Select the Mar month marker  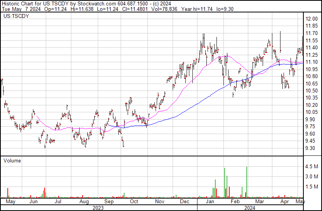pos(260,202)
